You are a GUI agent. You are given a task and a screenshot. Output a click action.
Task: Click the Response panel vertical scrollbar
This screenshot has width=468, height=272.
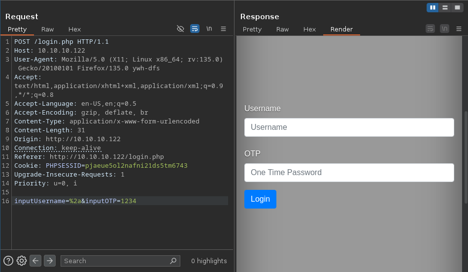click(x=466, y=157)
